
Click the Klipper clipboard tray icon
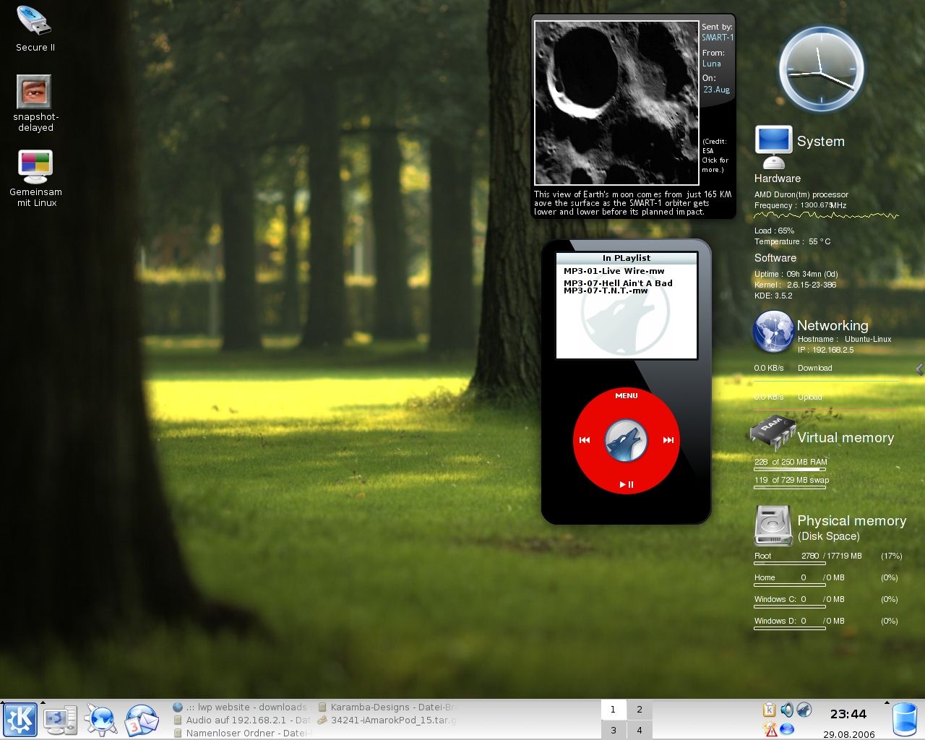click(770, 710)
